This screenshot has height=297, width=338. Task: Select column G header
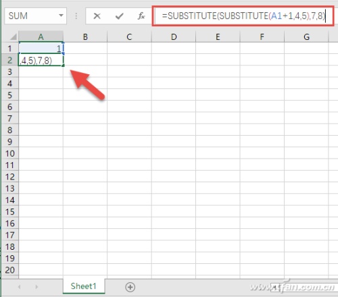(306, 36)
